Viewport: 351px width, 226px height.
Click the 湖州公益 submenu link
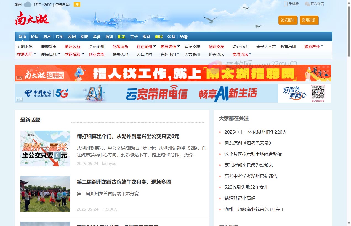(73, 46)
